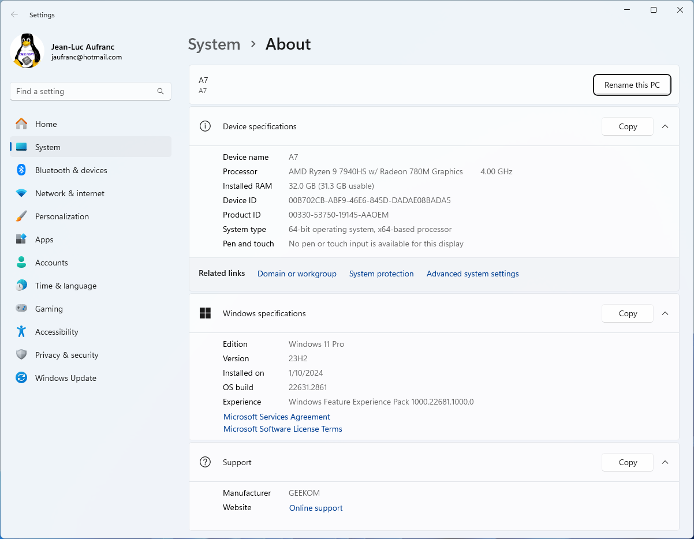Screen dimensions: 694x539
Task: Click the back arrow in title bar
Action: point(14,15)
